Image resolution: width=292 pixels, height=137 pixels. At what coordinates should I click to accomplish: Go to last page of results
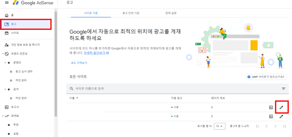point(284,126)
